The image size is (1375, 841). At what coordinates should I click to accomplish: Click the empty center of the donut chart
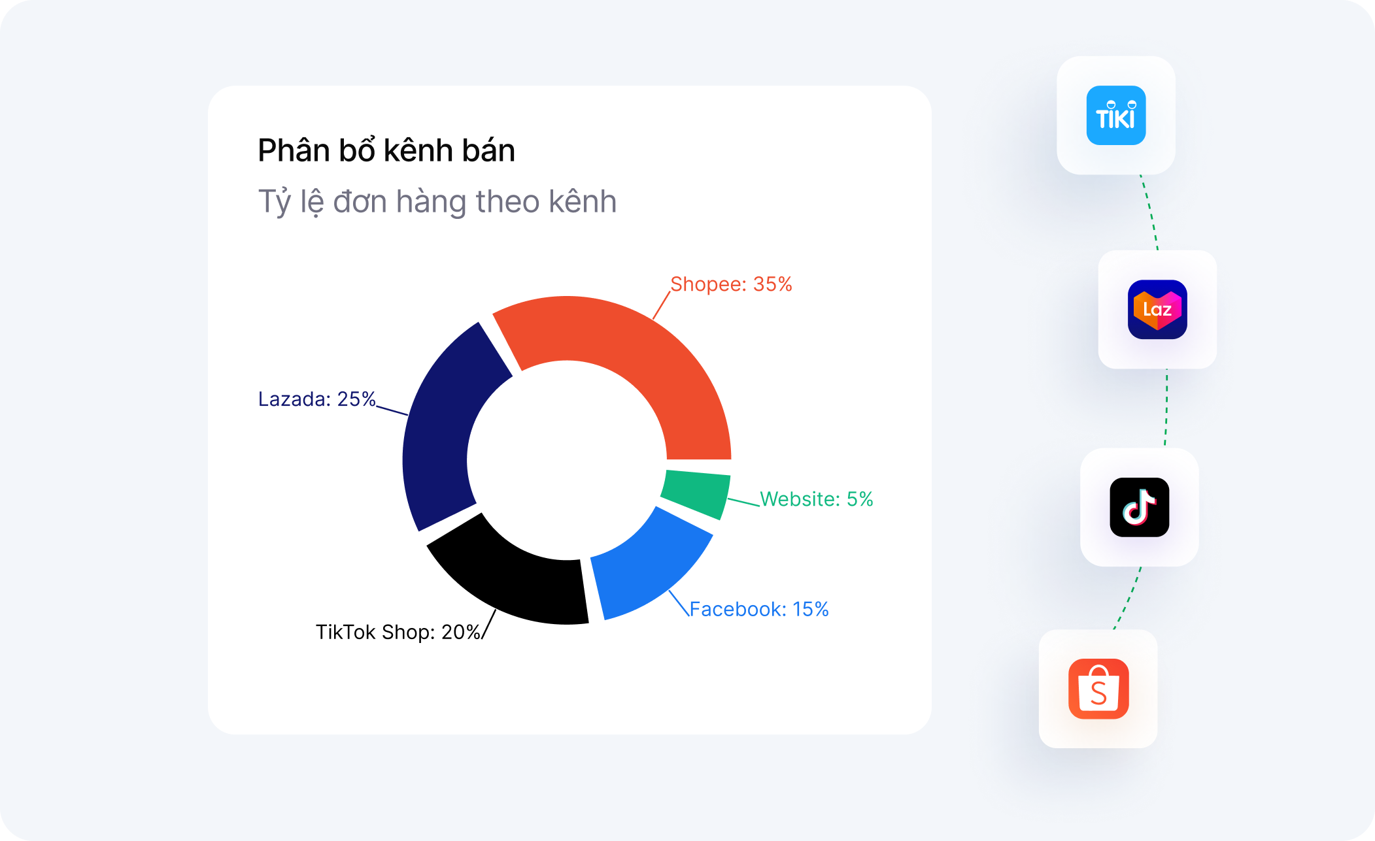567,460
